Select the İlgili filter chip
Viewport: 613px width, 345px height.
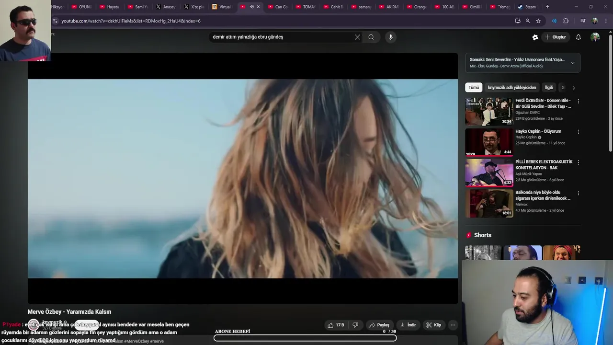coord(549,87)
